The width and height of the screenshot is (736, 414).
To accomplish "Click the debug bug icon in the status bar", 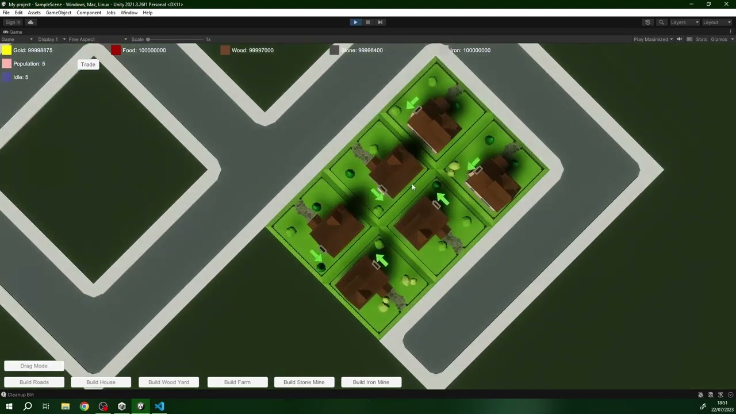I will point(700,394).
